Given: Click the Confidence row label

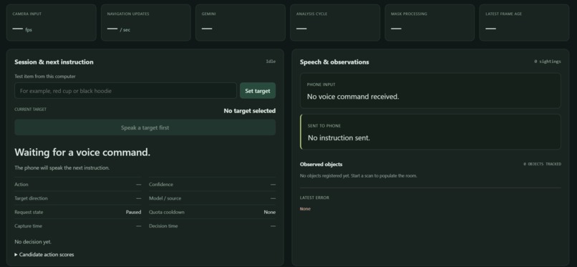Looking at the screenshot, I should tap(161, 184).
